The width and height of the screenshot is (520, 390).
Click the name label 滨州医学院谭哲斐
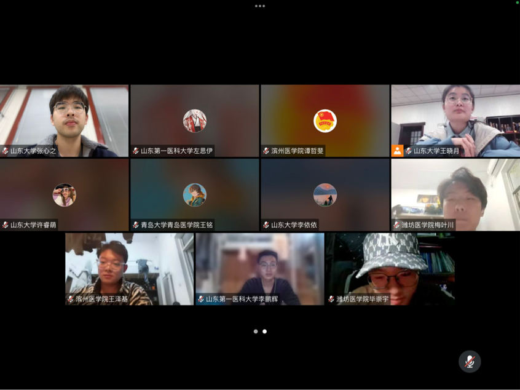click(297, 151)
